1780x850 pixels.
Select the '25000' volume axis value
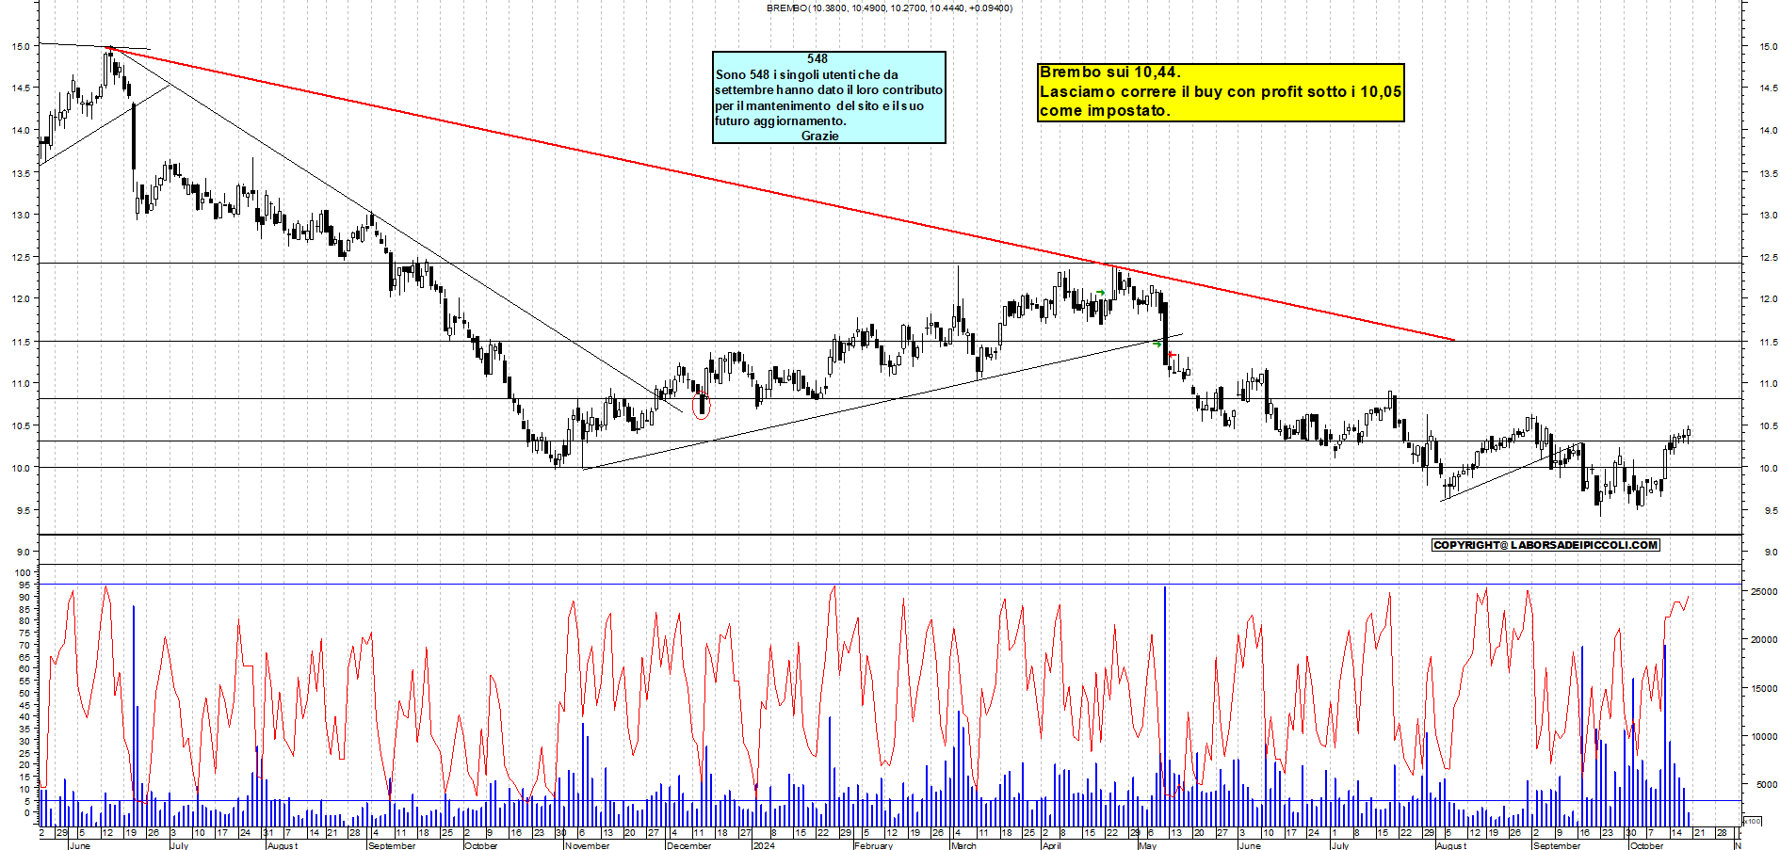[x=1763, y=591]
